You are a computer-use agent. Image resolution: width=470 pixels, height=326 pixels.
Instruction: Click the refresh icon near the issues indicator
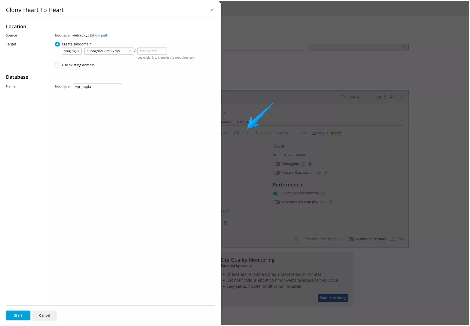pos(385,97)
